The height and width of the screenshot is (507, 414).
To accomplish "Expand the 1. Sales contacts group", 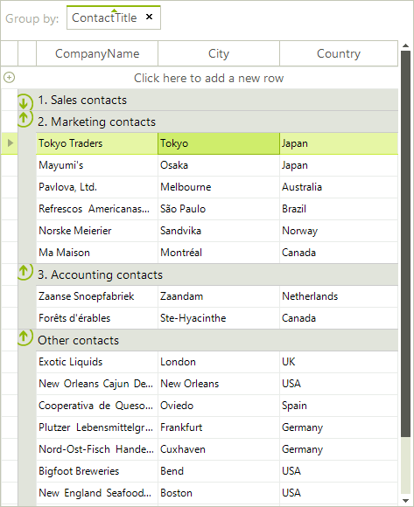I will 25,101.
